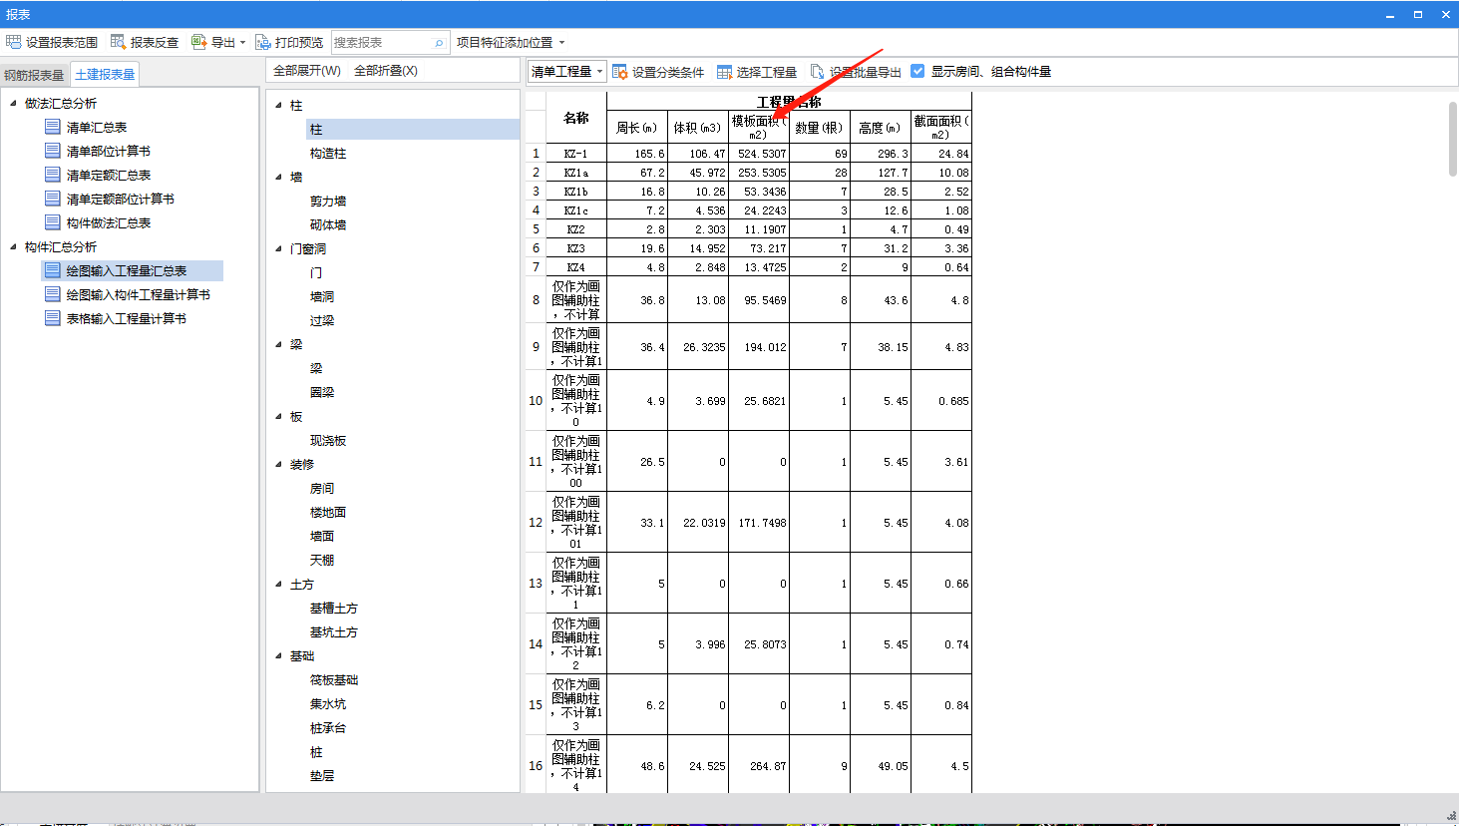Click the 全部折叠(X) button

click(386, 71)
